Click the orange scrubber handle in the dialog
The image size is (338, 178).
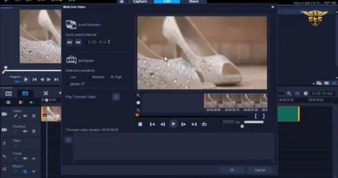(137, 115)
